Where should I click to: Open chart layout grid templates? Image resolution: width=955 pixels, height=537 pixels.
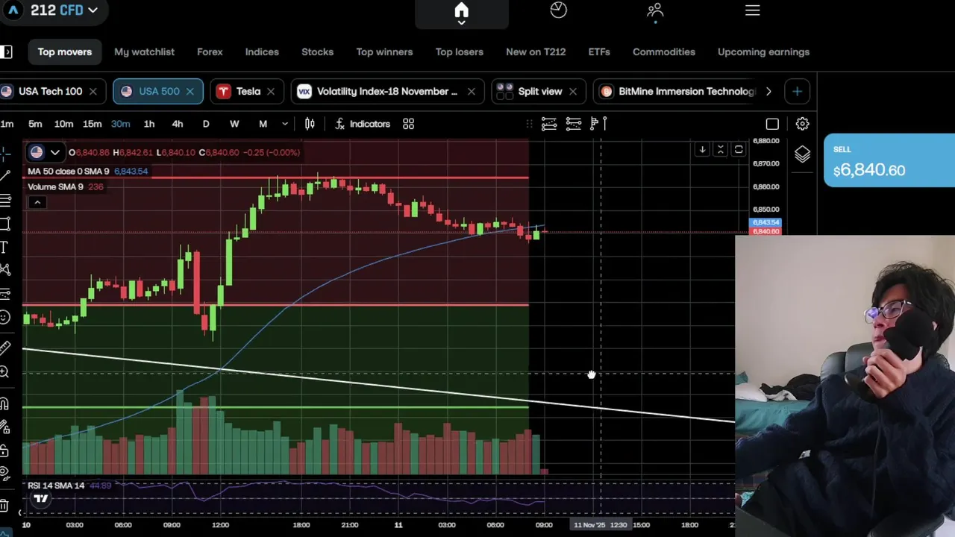[x=408, y=124]
